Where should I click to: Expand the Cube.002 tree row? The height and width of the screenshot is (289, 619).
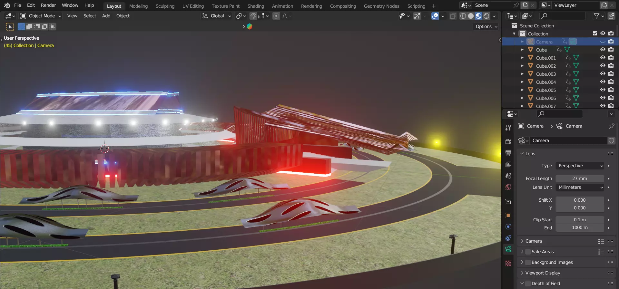tap(522, 66)
